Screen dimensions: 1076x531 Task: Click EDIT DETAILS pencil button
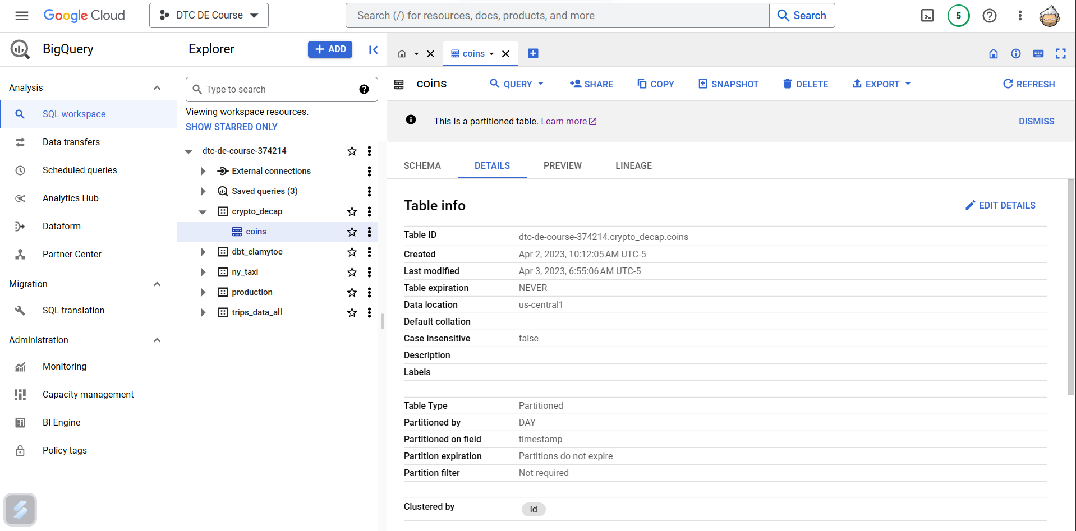tap(1000, 205)
